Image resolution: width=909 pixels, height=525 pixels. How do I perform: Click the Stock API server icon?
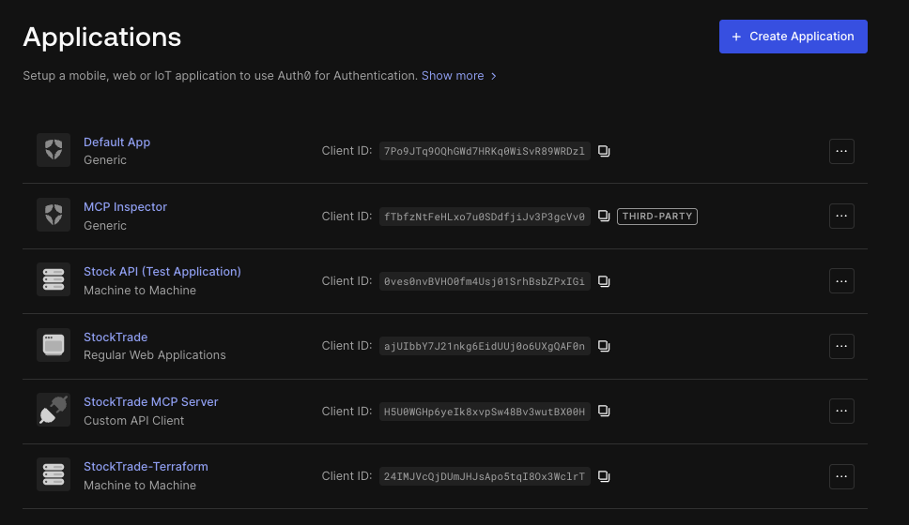point(54,279)
